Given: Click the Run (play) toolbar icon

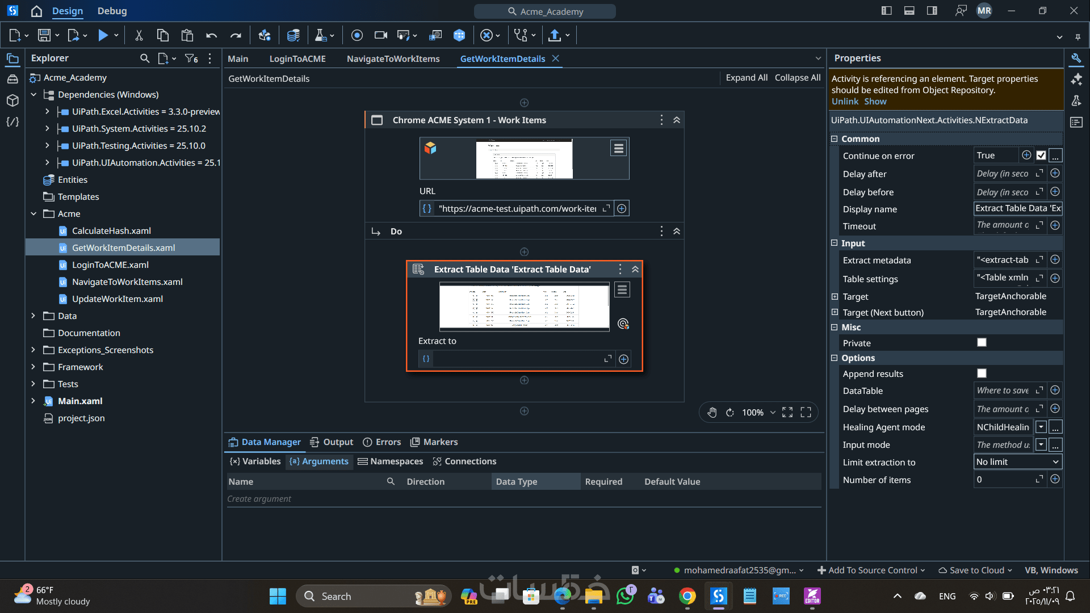Looking at the screenshot, I should (x=103, y=35).
